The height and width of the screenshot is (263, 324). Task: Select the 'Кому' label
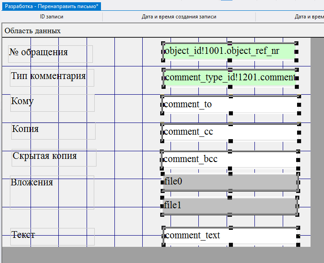point(22,101)
